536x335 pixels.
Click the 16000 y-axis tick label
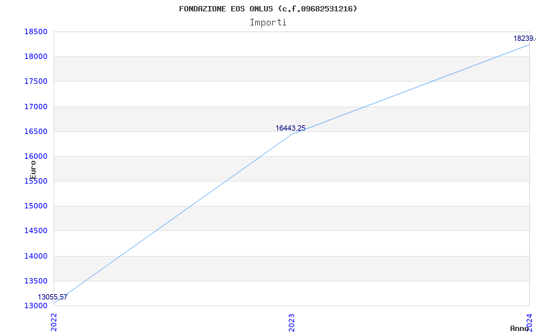[x=36, y=157]
